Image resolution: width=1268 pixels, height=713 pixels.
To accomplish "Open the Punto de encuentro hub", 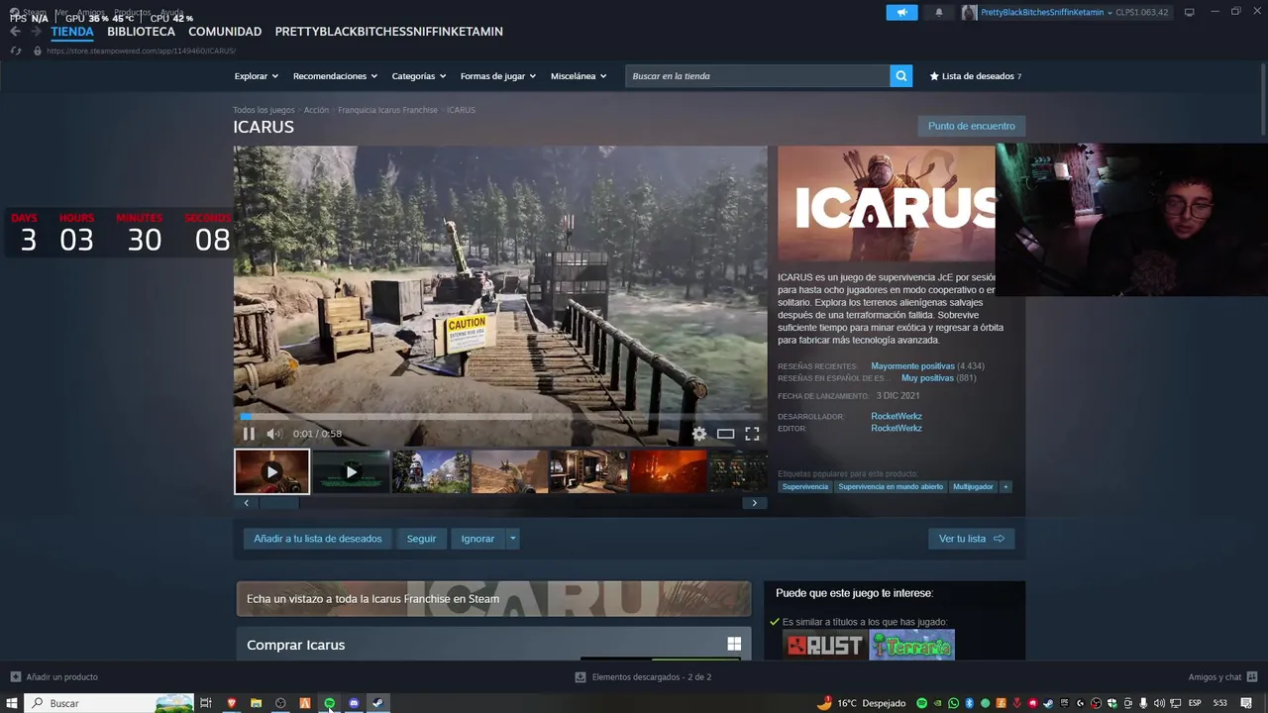I will click(971, 126).
